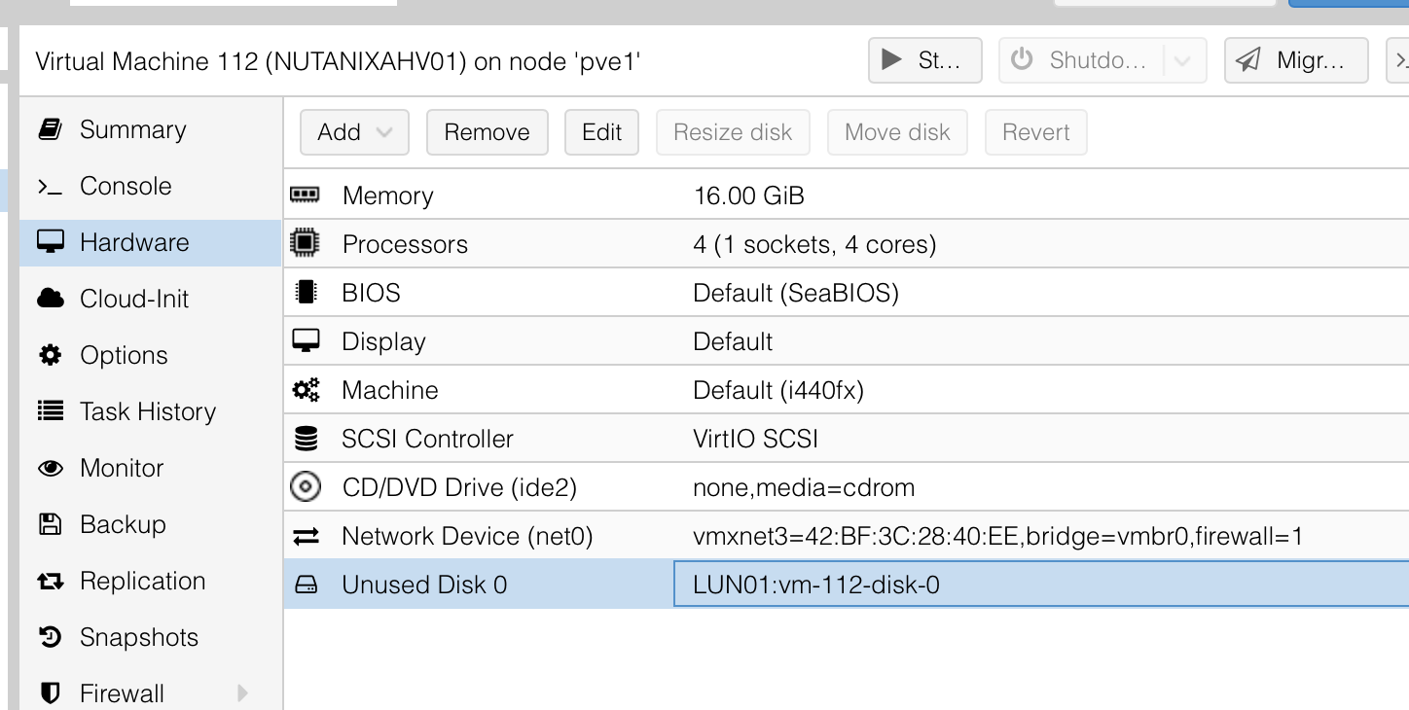Open the Hardware tab
1409x710 pixels.
tap(134, 242)
